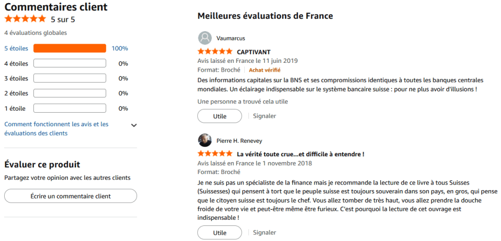
Task: Click Vaumarcus default avatar icon
Action: click(x=205, y=38)
